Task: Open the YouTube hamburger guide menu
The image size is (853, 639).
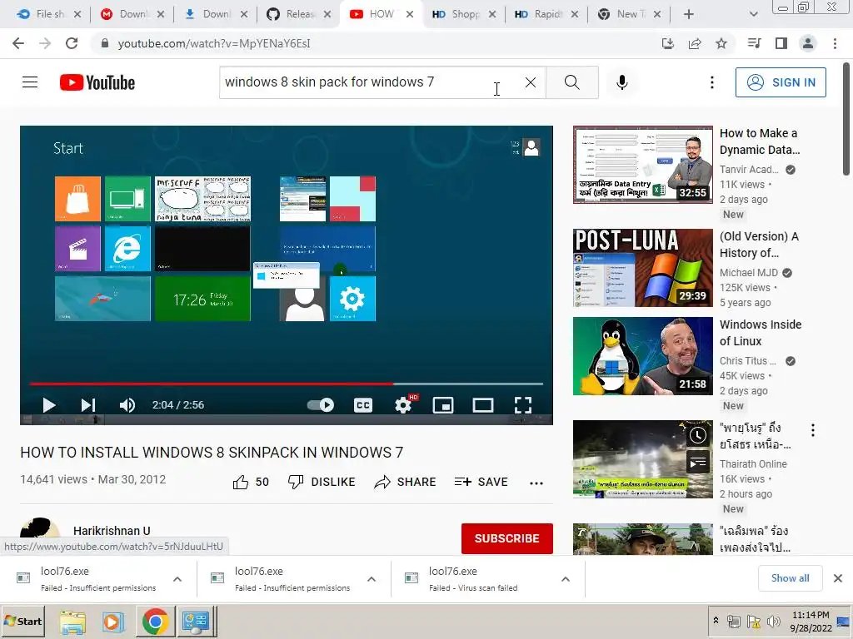Action: pyautogui.click(x=30, y=82)
